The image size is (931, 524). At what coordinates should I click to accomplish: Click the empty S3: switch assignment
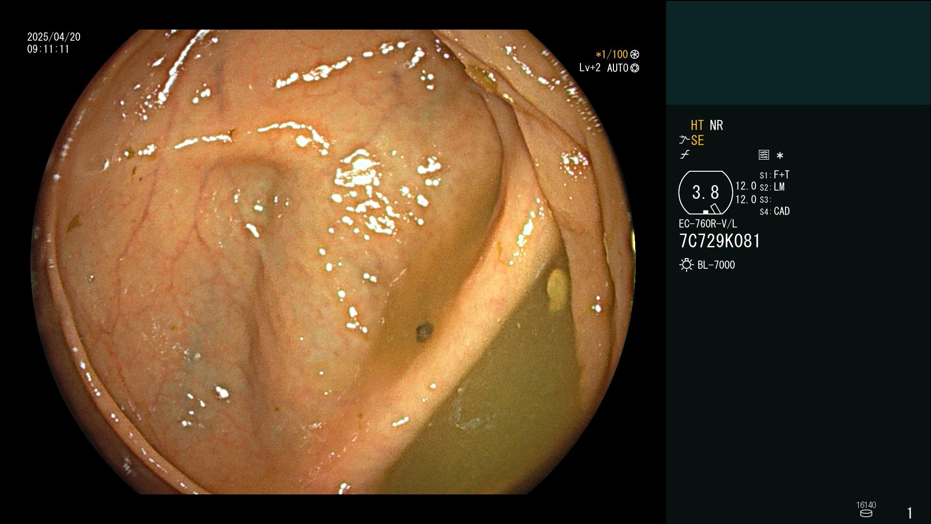(765, 199)
